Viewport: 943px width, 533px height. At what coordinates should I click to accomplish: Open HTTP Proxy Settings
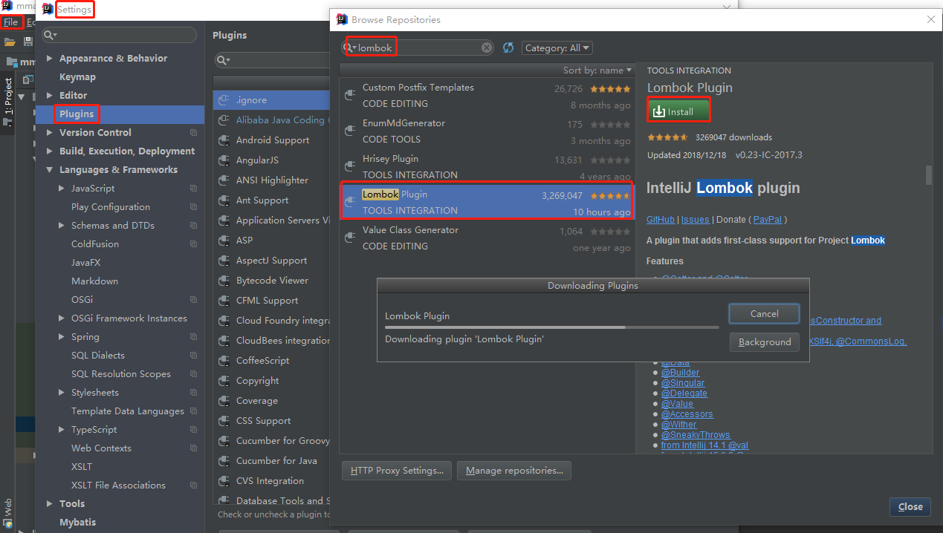[397, 471]
